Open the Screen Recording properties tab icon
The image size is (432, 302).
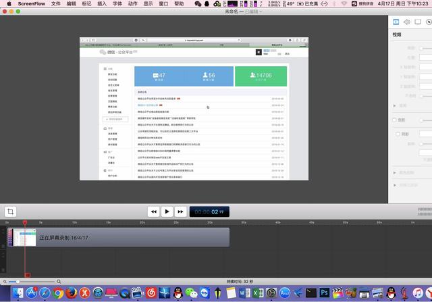pos(418,22)
